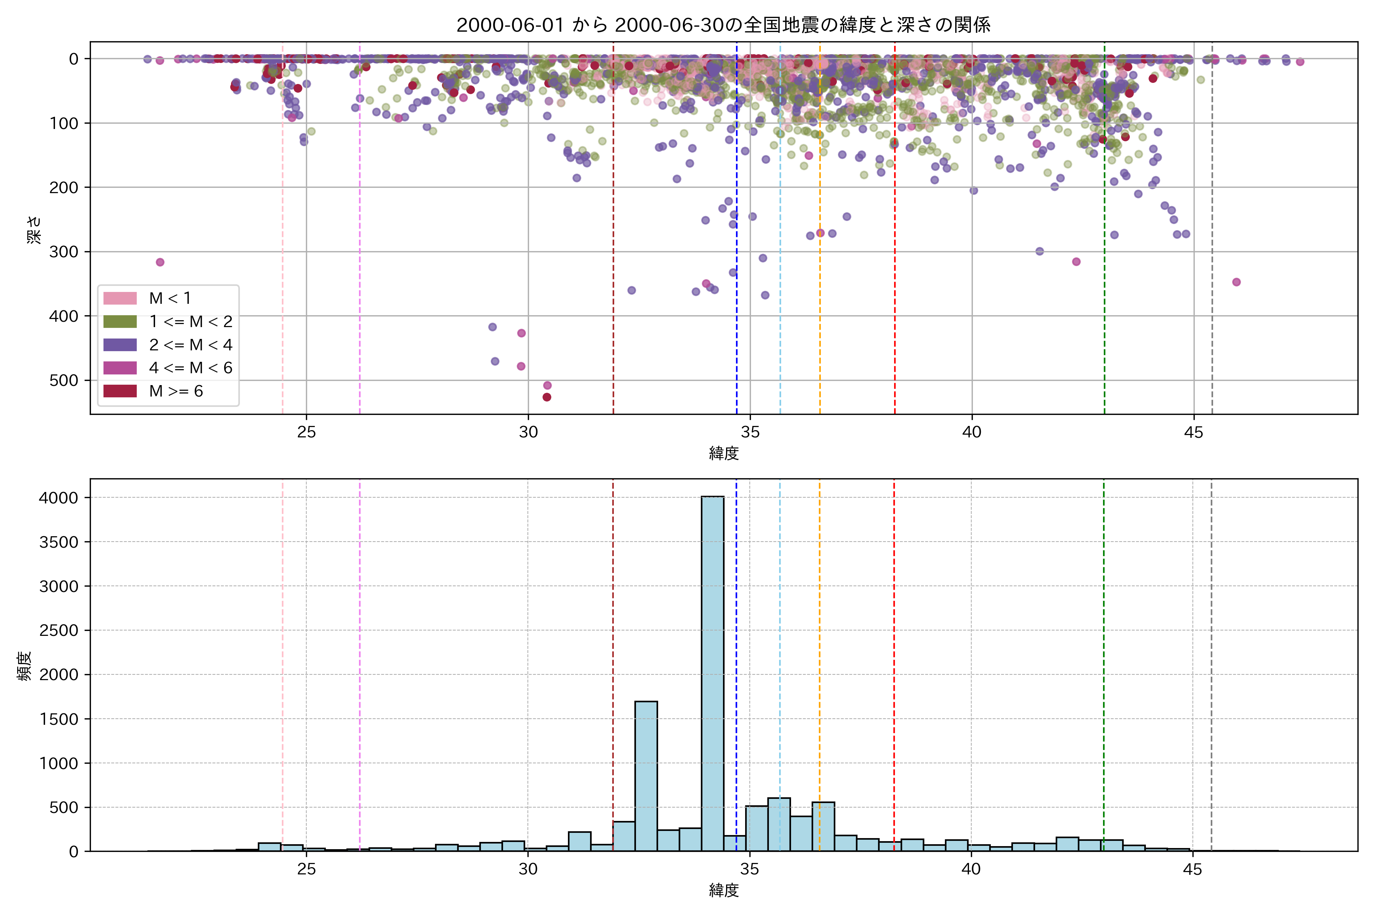The height and width of the screenshot is (916, 1375).
Task: Click the magenta 4 <= M < 6 legend swatch
Action: click(x=120, y=368)
